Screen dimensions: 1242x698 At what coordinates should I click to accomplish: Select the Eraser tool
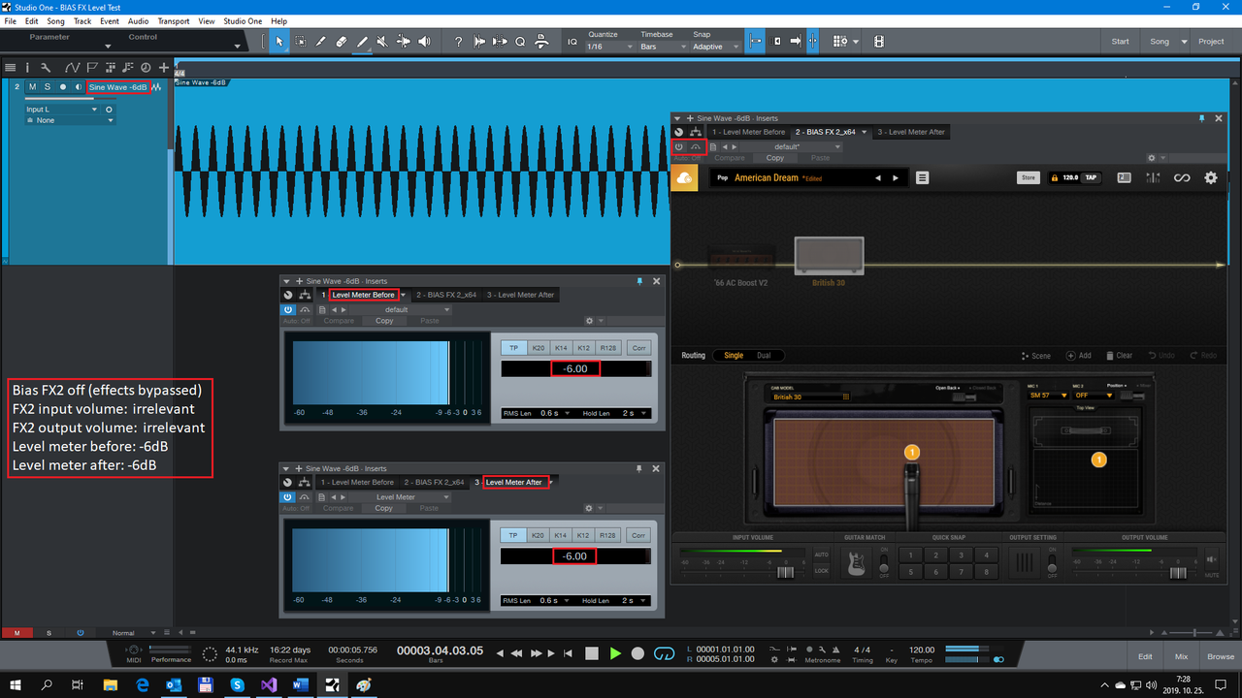point(342,42)
